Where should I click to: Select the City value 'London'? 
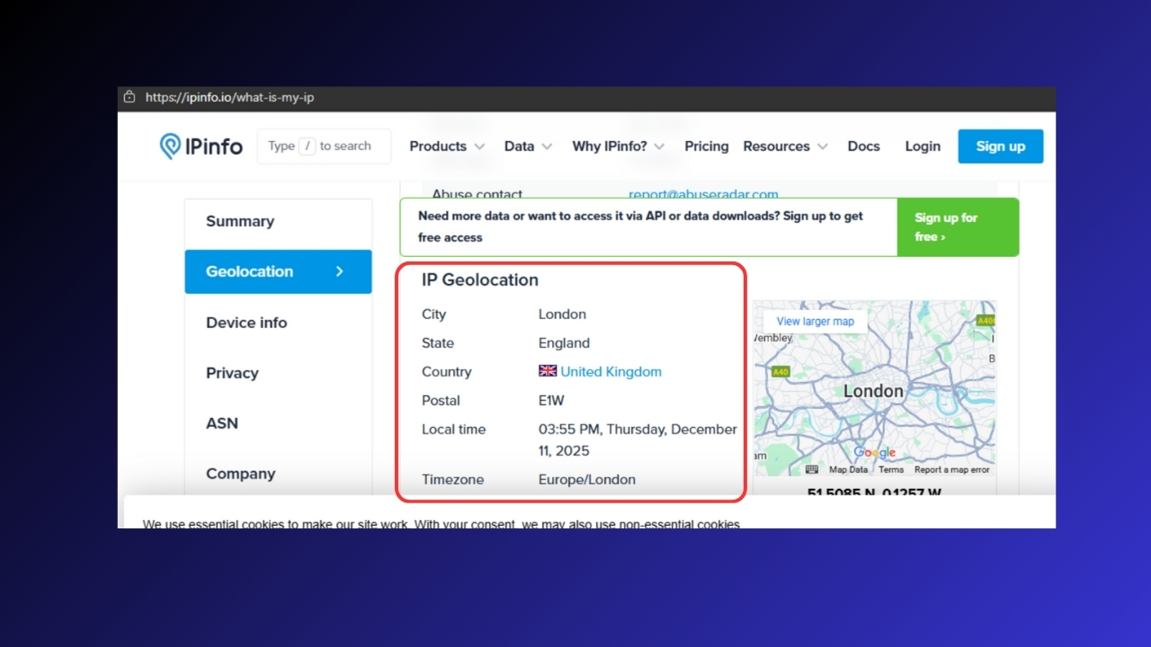562,315
